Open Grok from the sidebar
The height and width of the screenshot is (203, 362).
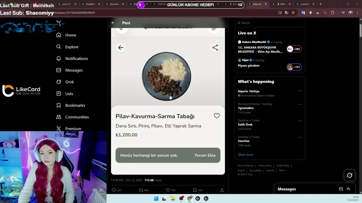(65, 82)
